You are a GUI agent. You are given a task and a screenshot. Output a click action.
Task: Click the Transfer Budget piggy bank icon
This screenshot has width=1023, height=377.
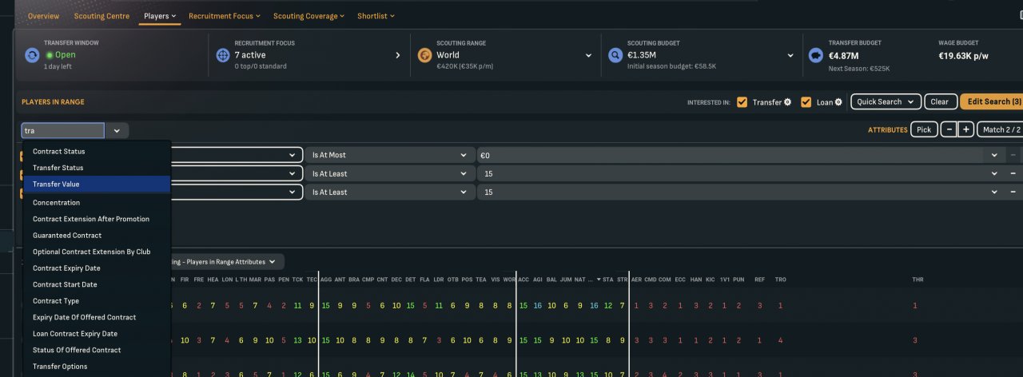coord(816,56)
